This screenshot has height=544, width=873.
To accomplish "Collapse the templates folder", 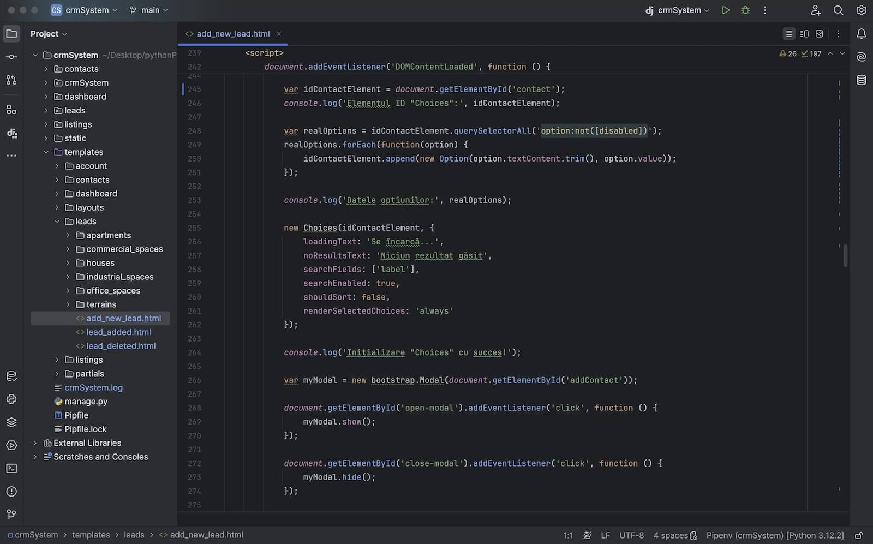I will coord(46,152).
